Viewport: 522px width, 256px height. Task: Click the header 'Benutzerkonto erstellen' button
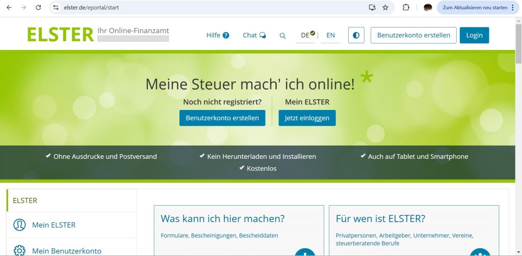pyautogui.click(x=413, y=35)
